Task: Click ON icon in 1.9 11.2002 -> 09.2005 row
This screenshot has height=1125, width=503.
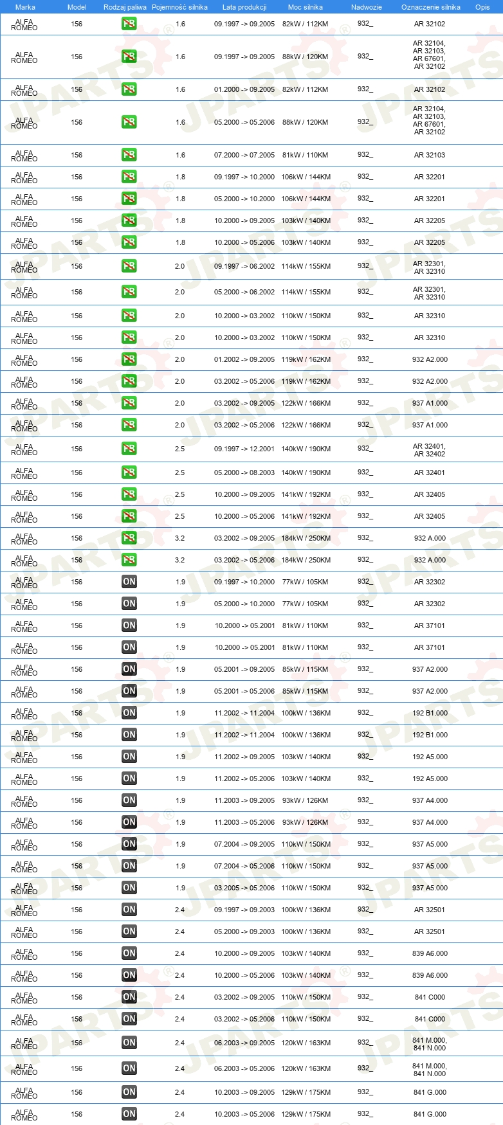Action: pyautogui.click(x=129, y=757)
